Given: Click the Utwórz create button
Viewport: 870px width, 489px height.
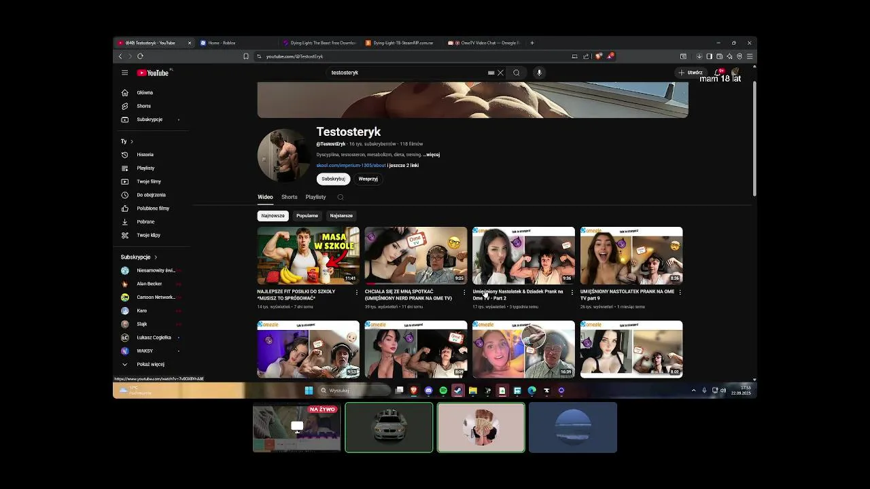Looking at the screenshot, I should pyautogui.click(x=691, y=73).
